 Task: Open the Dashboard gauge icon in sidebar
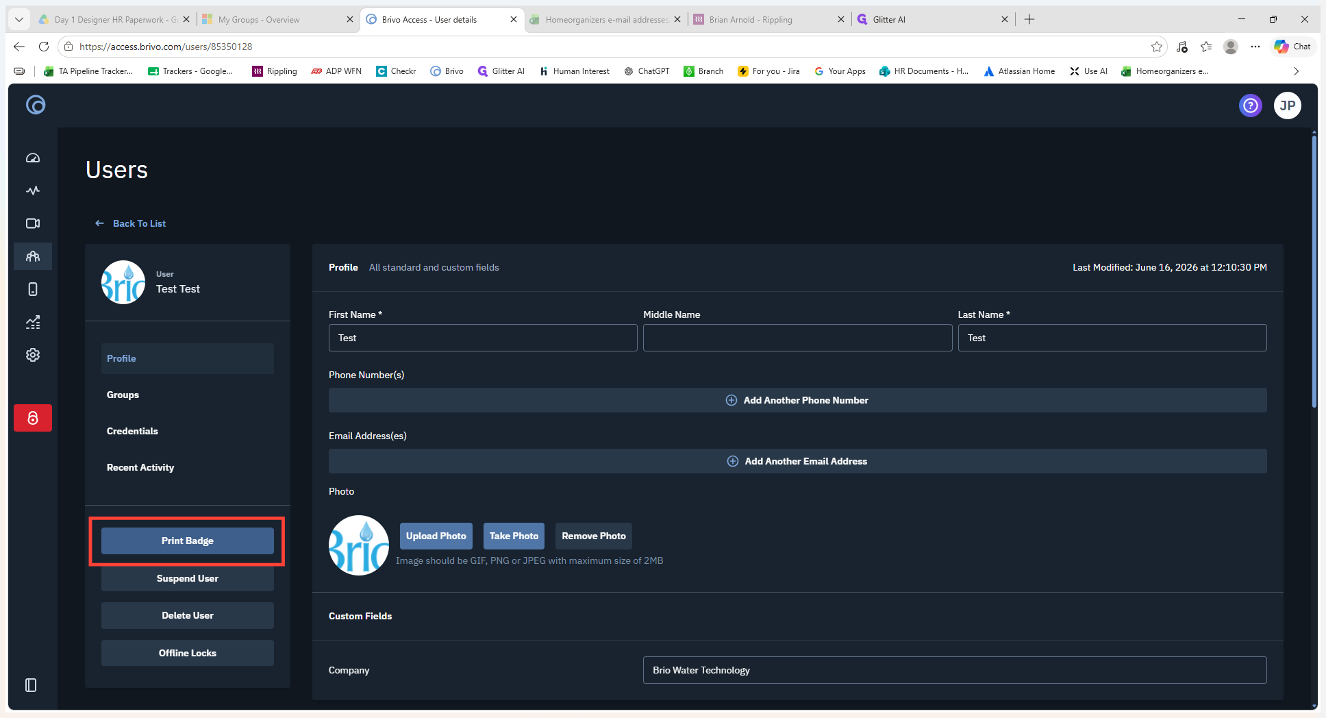[x=33, y=158]
